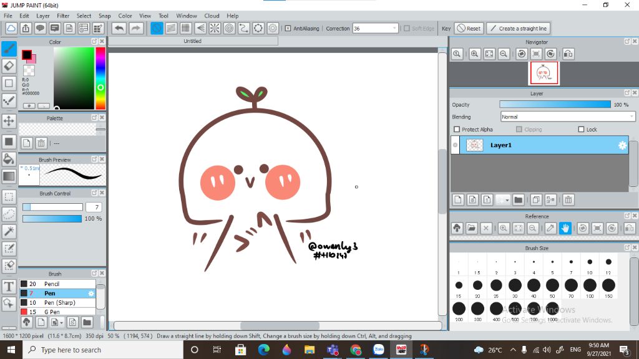
Task: Open the Correction value dropdown
Action: (x=394, y=29)
